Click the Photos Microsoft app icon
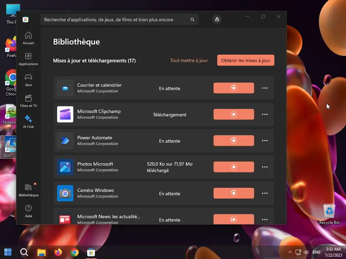 pos(65,167)
